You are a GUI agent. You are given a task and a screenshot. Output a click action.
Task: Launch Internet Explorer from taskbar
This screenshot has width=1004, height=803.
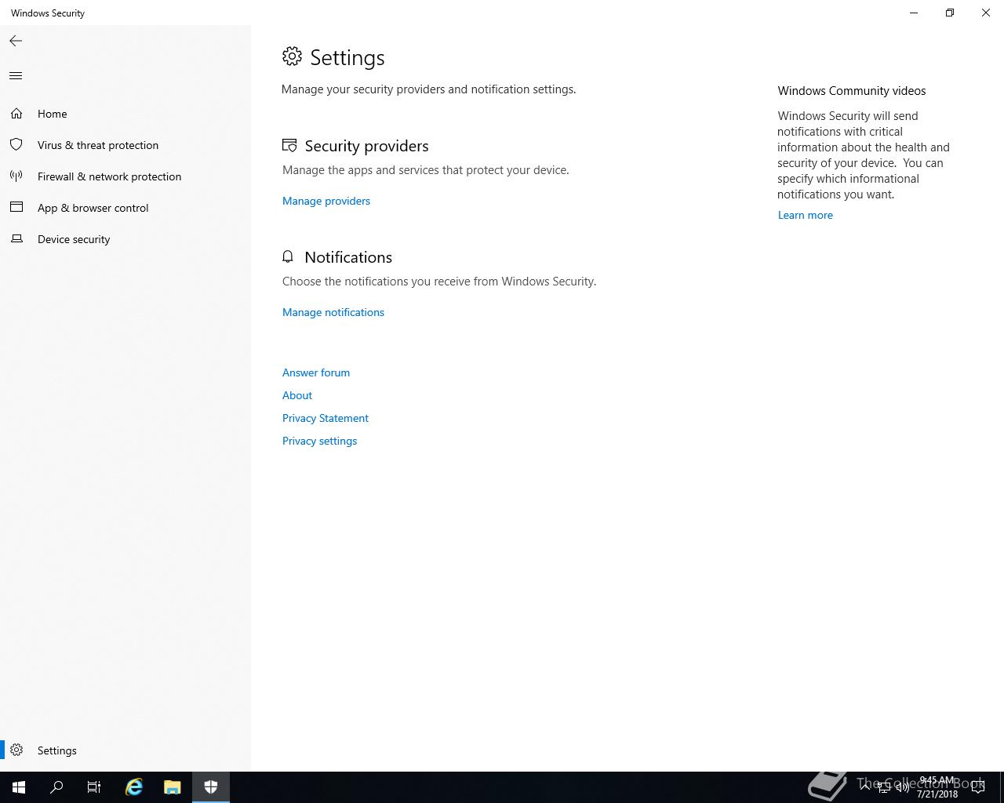134,787
